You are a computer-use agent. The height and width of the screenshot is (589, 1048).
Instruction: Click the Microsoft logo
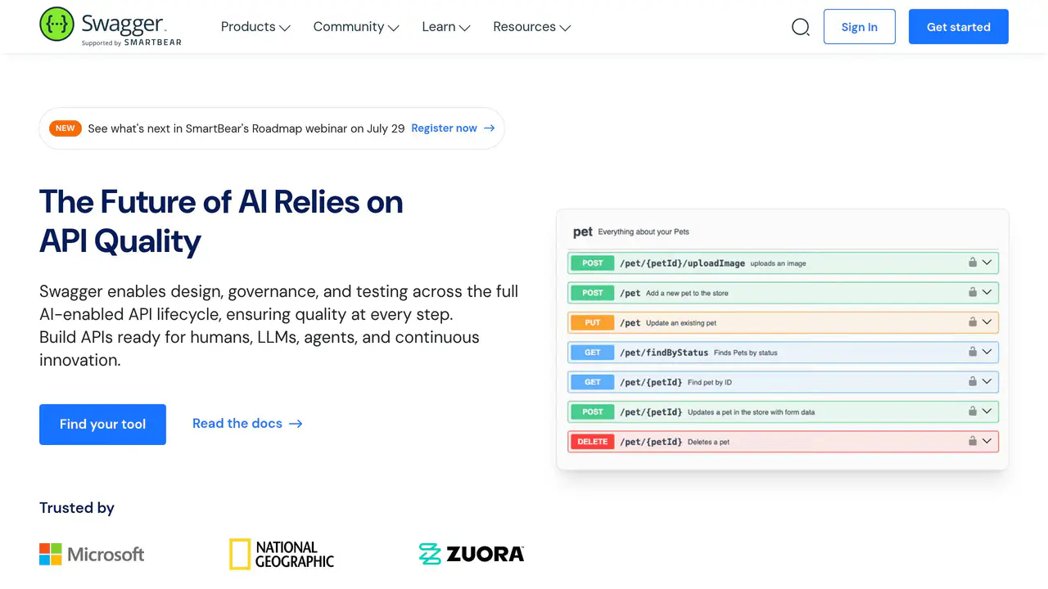tap(92, 554)
